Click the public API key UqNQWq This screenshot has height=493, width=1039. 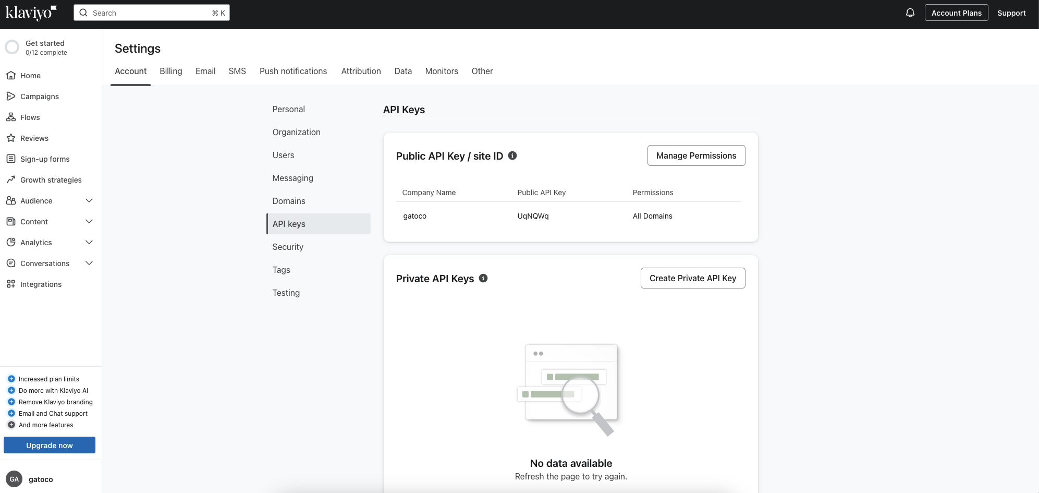point(533,216)
